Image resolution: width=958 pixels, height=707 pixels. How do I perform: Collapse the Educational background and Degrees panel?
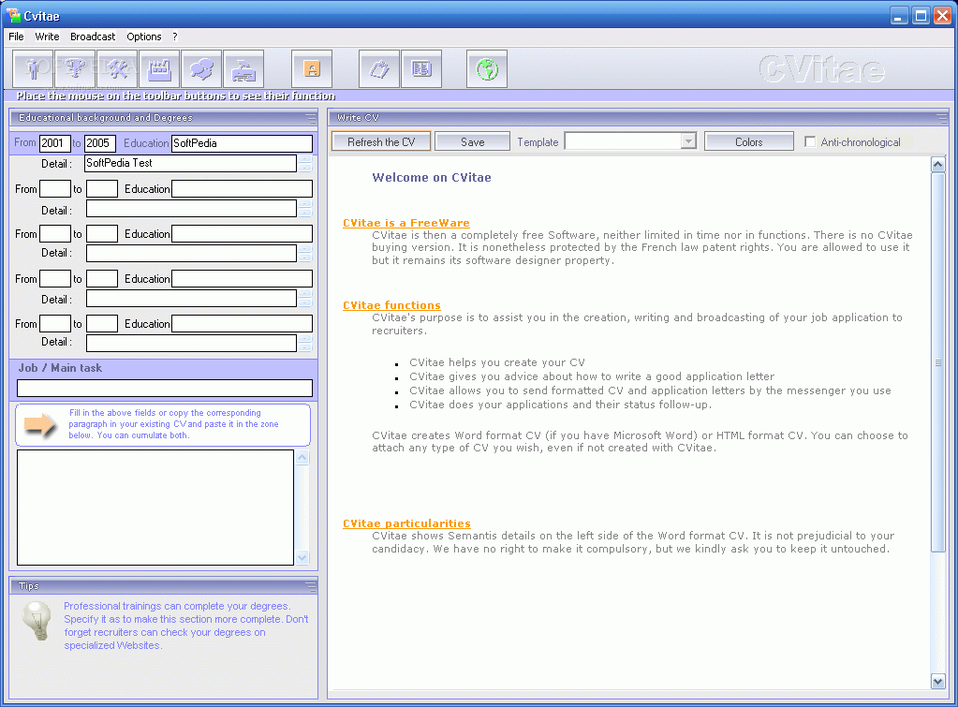point(310,118)
